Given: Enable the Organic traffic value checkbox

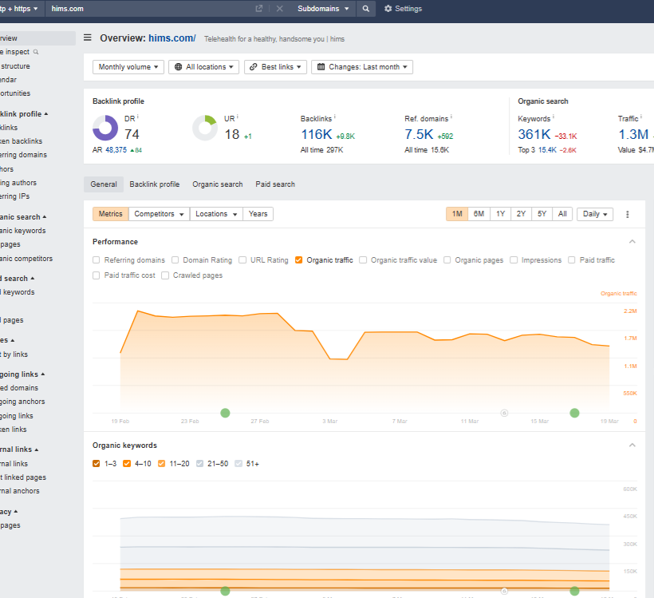Looking at the screenshot, I should [x=363, y=260].
